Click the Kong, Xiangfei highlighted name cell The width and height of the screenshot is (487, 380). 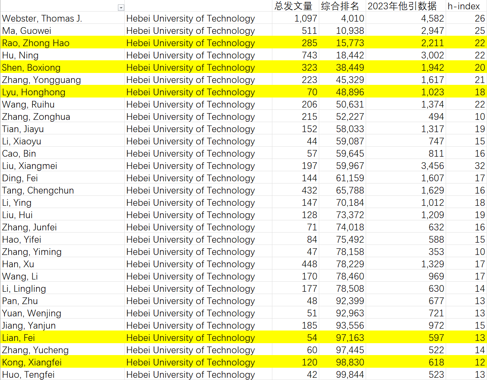[x=32, y=363]
